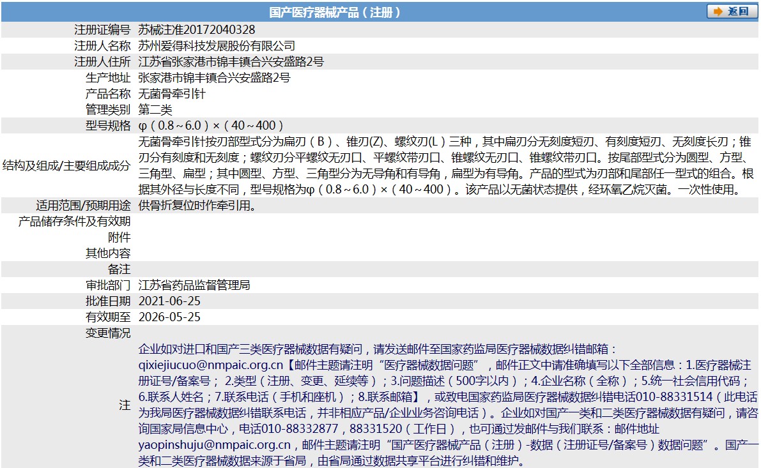Click product name 无菌骨牵引针
This screenshot has height=468, width=761.
click(172, 94)
